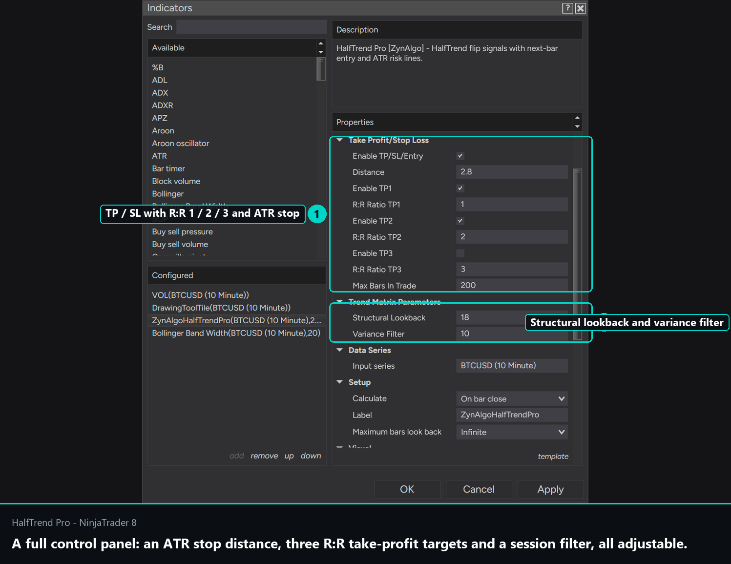The width and height of the screenshot is (731, 564).
Task: Click the Cancel button
Action: [x=479, y=489]
